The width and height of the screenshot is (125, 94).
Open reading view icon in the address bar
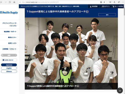pos(101,2)
